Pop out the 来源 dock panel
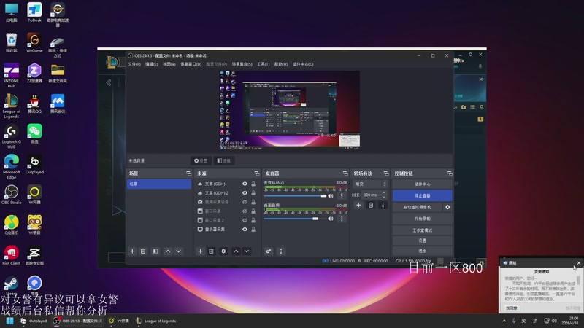 [257, 173]
